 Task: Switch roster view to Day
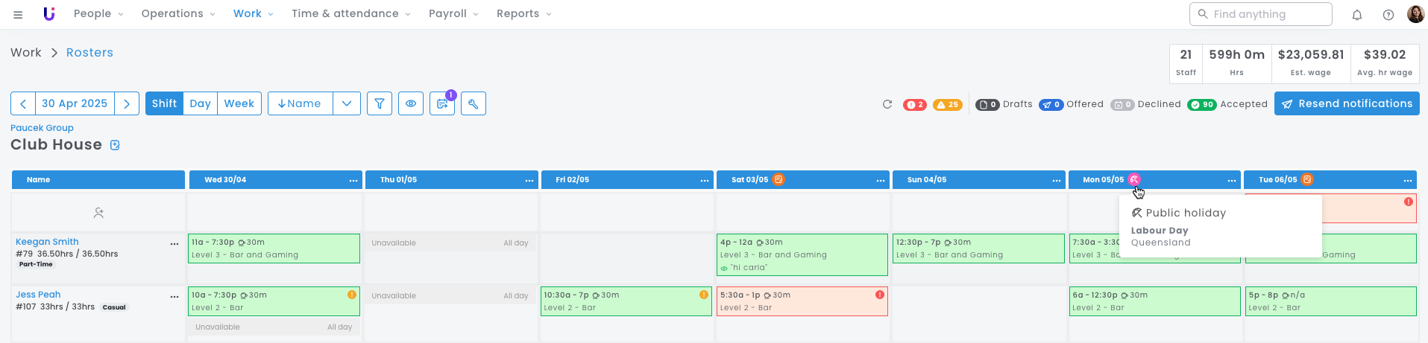point(200,103)
